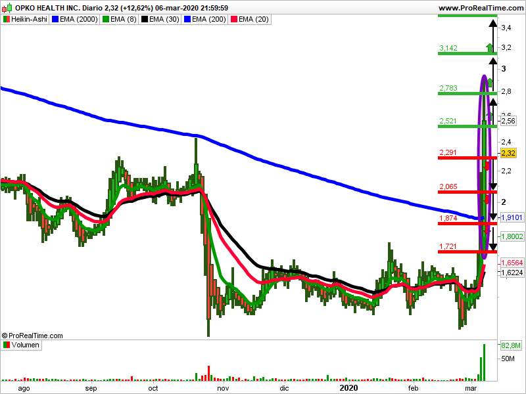Image resolution: width=526 pixels, height=394 pixels.
Task: Open the EMA (30) indicator legend
Action: click(x=164, y=20)
